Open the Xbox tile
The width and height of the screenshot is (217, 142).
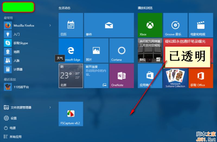[150, 25]
